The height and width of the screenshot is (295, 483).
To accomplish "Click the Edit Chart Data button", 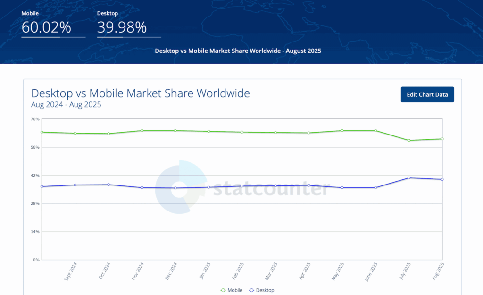I will (427, 94).
